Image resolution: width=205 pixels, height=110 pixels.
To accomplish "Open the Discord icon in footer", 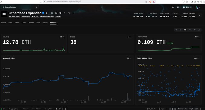I will click(57, 109).
